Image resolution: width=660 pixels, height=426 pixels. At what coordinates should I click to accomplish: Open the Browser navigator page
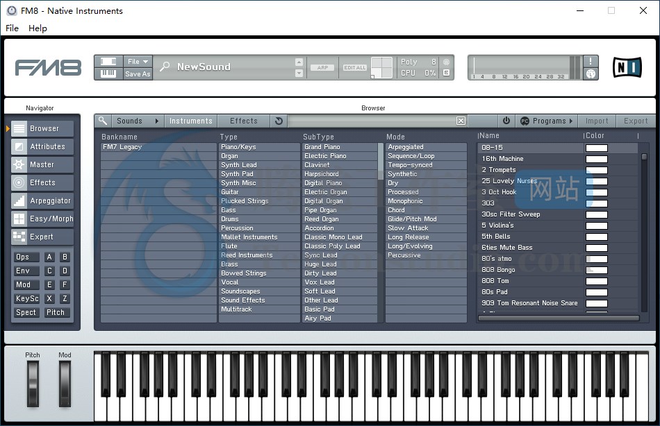click(42, 128)
